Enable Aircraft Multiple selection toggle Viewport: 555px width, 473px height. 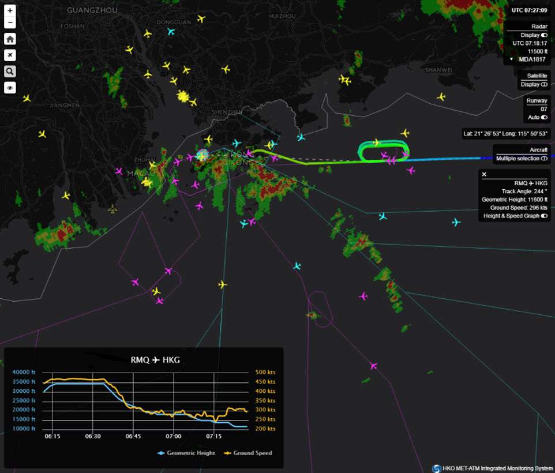pyautogui.click(x=544, y=158)
